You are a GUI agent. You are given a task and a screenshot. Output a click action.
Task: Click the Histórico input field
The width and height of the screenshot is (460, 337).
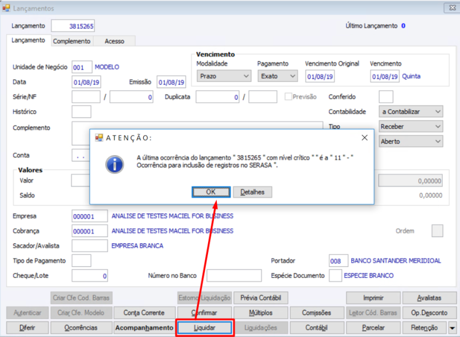click(x=82, y=112)
